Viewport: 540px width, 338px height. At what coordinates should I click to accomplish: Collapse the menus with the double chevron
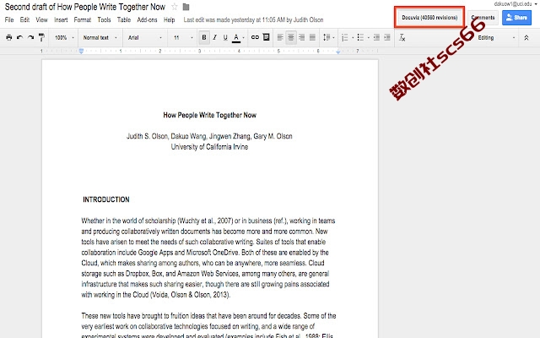click(x=526, y=38)
